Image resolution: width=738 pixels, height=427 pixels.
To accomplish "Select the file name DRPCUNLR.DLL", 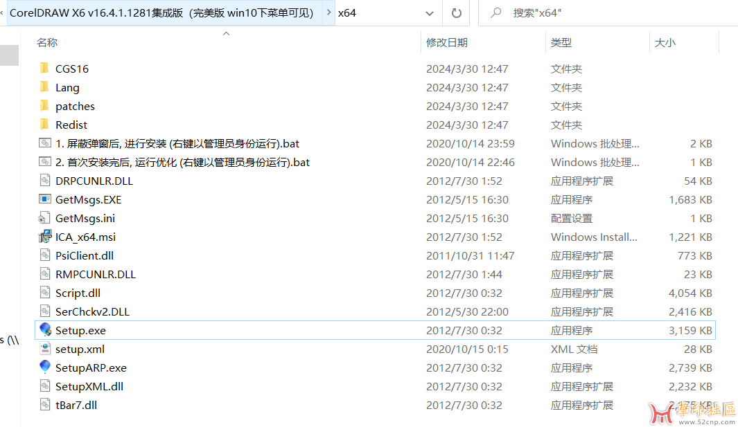I will click(94, 181).
